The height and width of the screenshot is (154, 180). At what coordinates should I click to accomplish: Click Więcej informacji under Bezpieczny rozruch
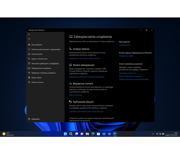(76, 95)
